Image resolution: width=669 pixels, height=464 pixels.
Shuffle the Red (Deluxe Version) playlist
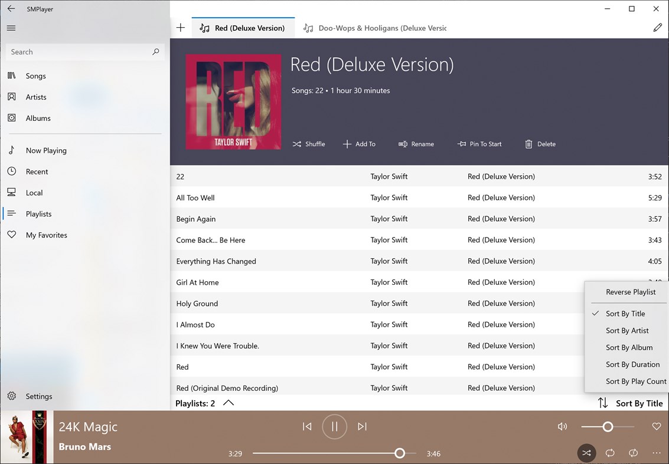(x=308, y=144)
